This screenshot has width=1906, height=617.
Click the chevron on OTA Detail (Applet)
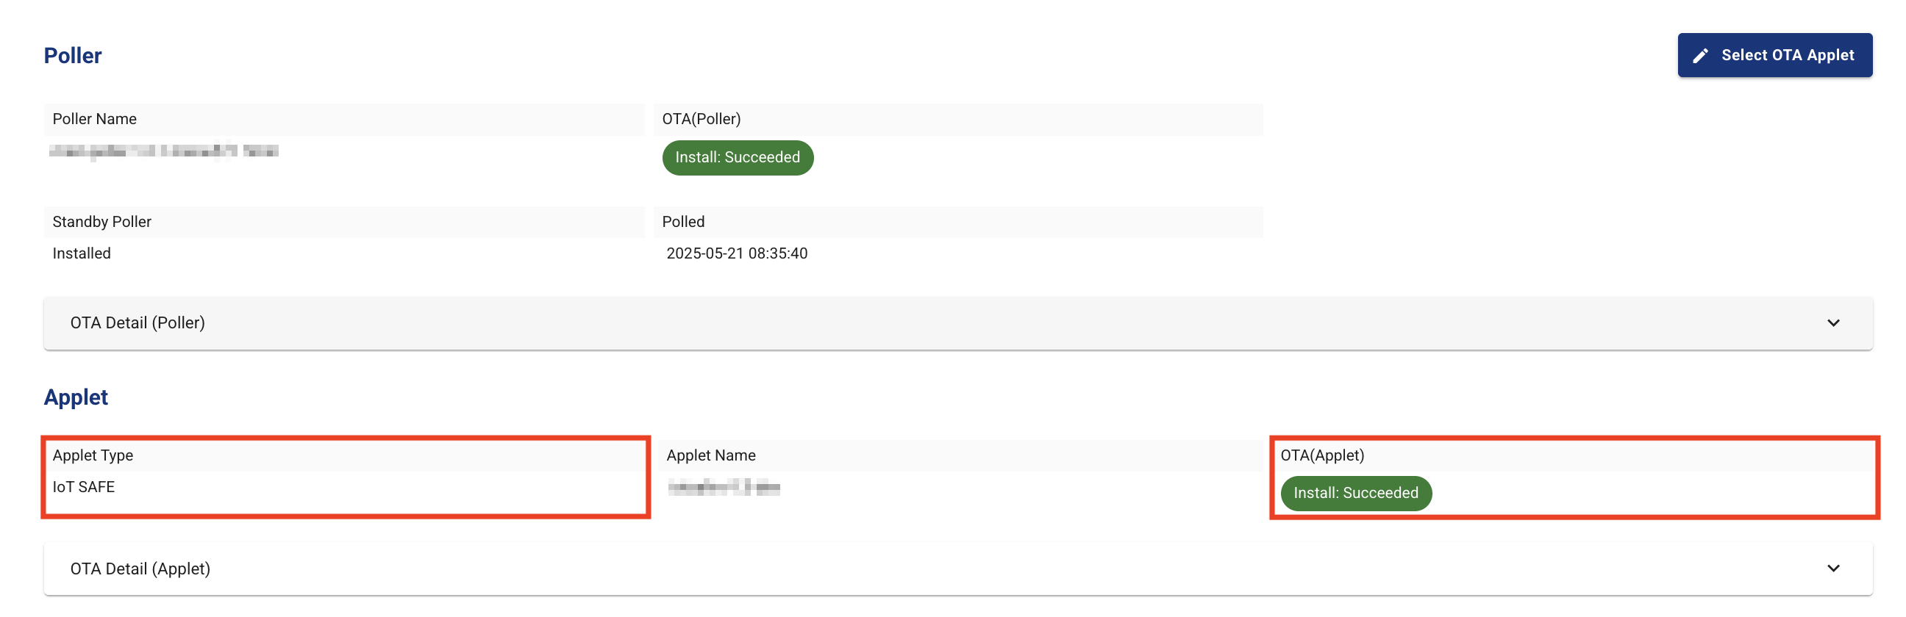(1832, 569)
